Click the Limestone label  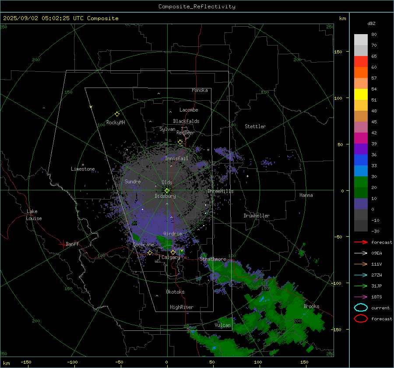[x=83, y=169]
